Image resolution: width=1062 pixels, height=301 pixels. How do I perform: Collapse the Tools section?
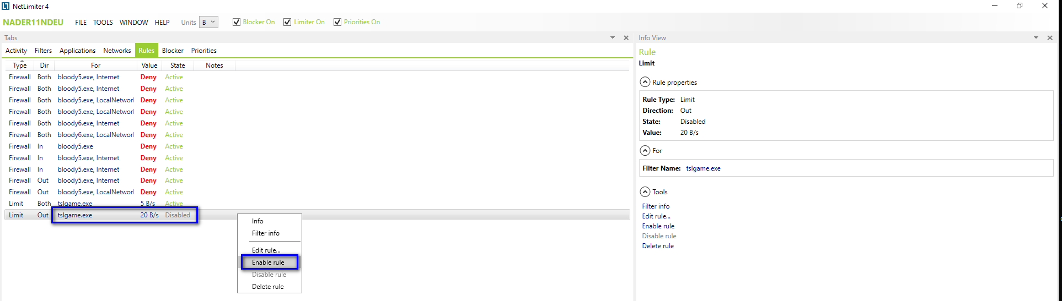pyautogui.click(x=645, y=191)
